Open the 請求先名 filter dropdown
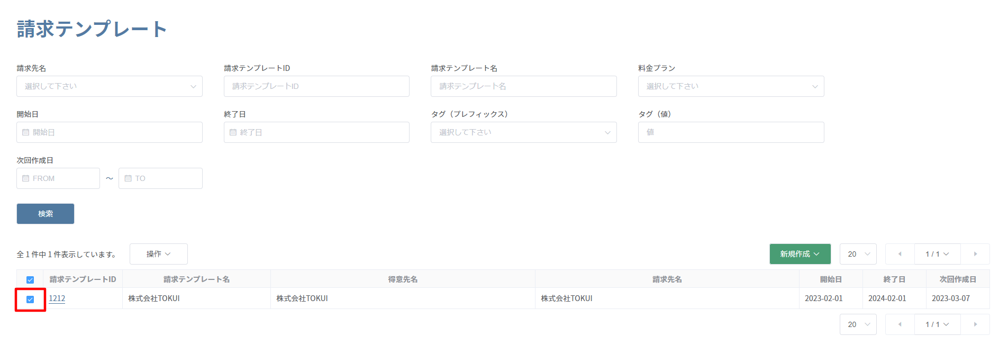This screenshot has height=354, width=1008. (110, 86)
